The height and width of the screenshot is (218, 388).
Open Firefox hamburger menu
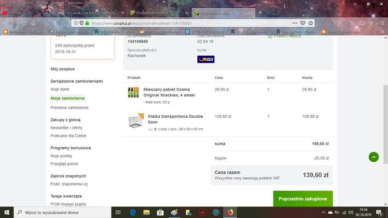coord(382,23)
